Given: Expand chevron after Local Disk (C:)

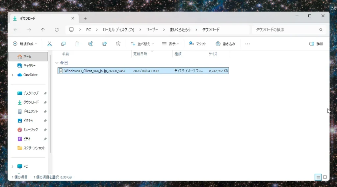Looking at the screenshot, I should coord(140,30).
